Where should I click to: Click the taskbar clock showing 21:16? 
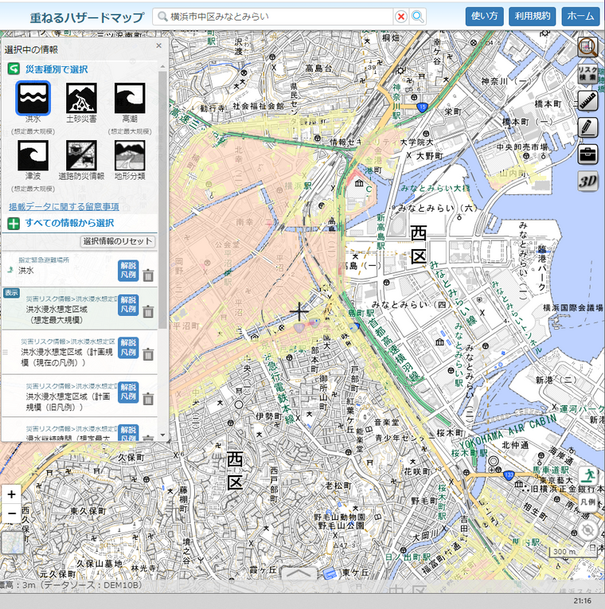tap(583, 601)
